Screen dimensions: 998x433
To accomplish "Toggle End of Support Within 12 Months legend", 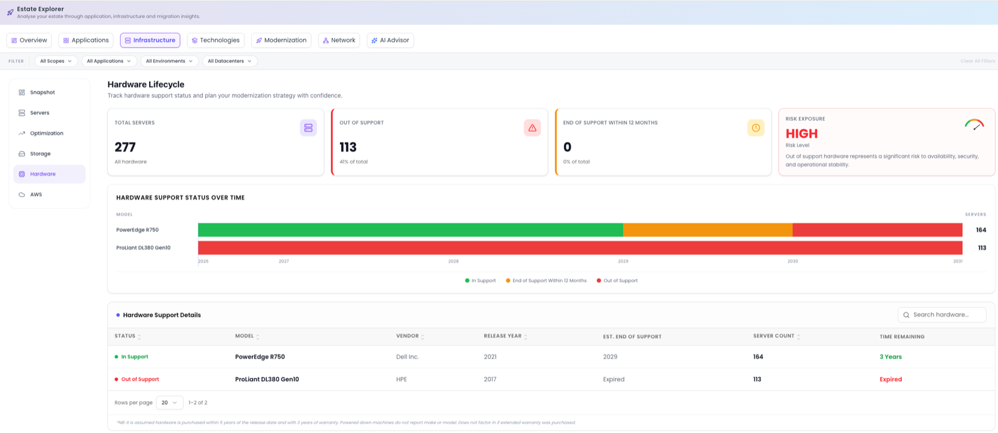I will (546, 281).
